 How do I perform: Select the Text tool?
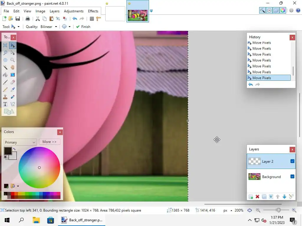pyautogui.click(x=5, y=104)
